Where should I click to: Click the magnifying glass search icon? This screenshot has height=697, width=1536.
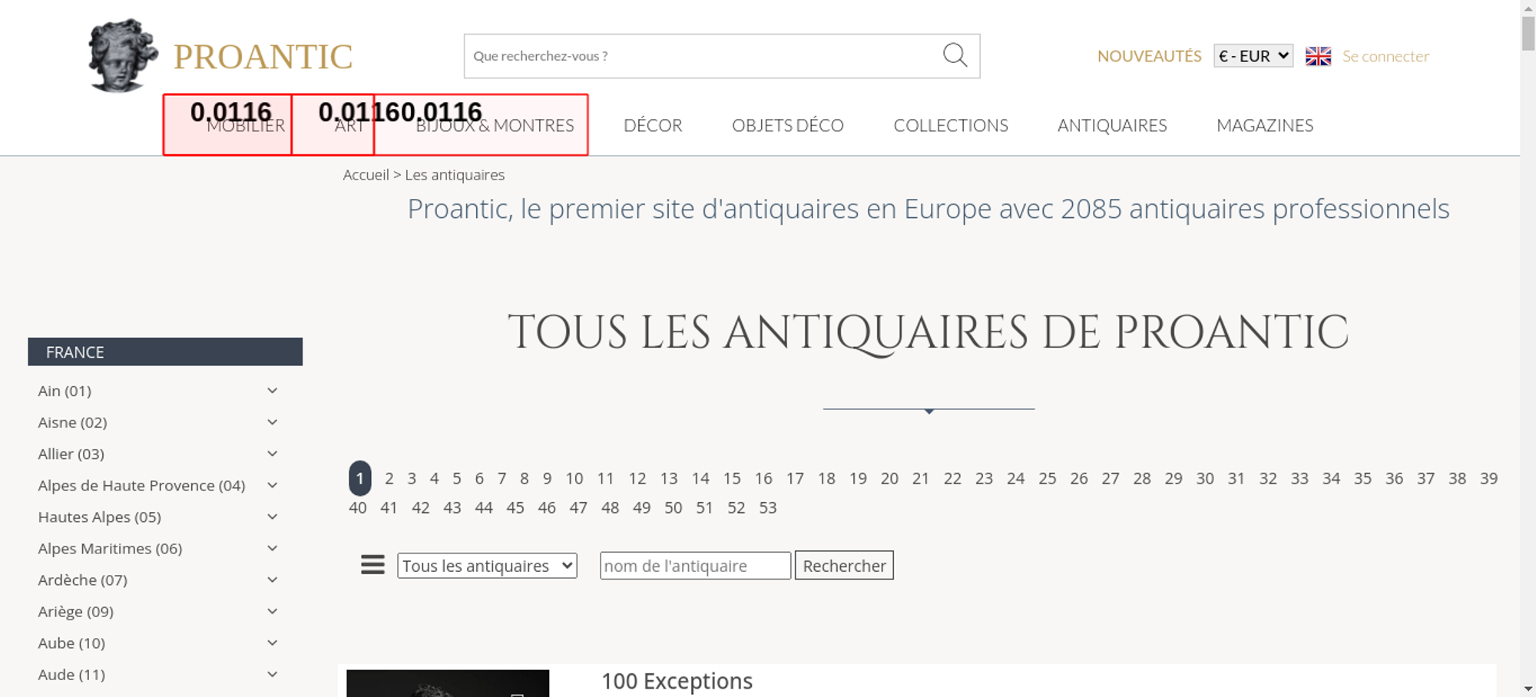pyautogui.click(x=955, y=55)
